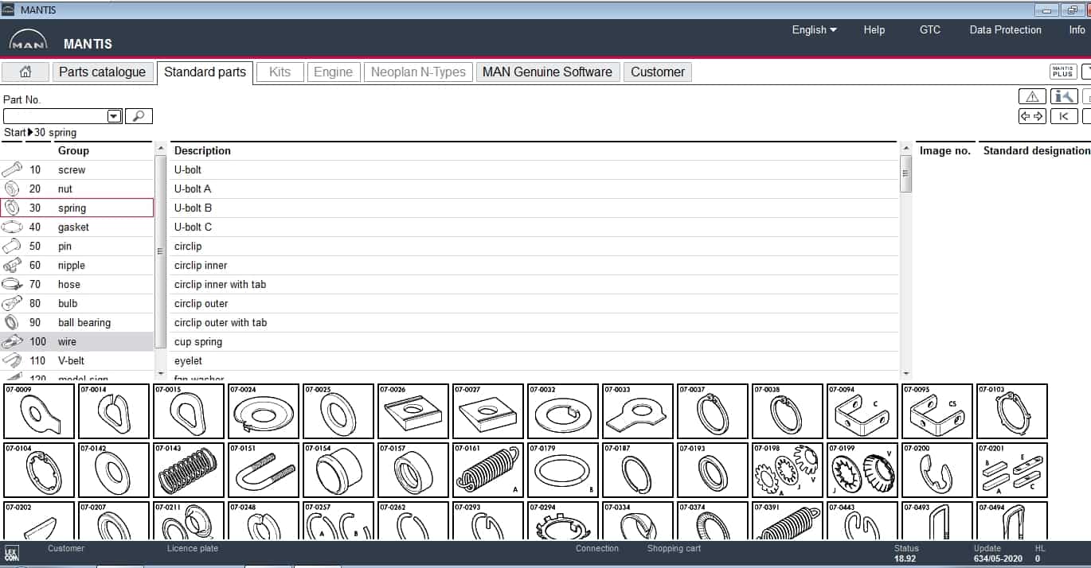Open the Data Protection page
Viewport: 1091px width, 568px height.
coord(1005,29)
